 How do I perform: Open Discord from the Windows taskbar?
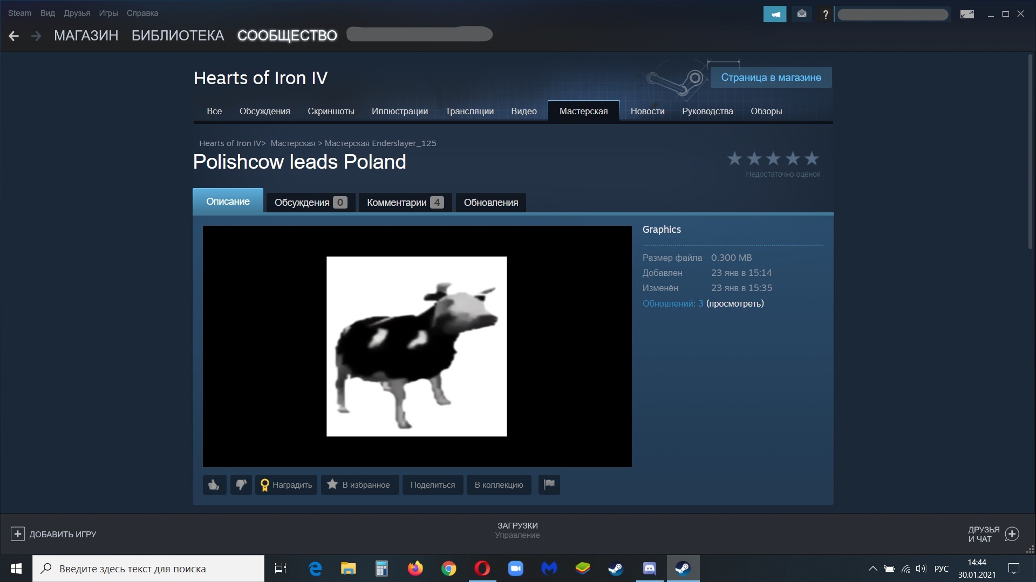pos(649,569)
